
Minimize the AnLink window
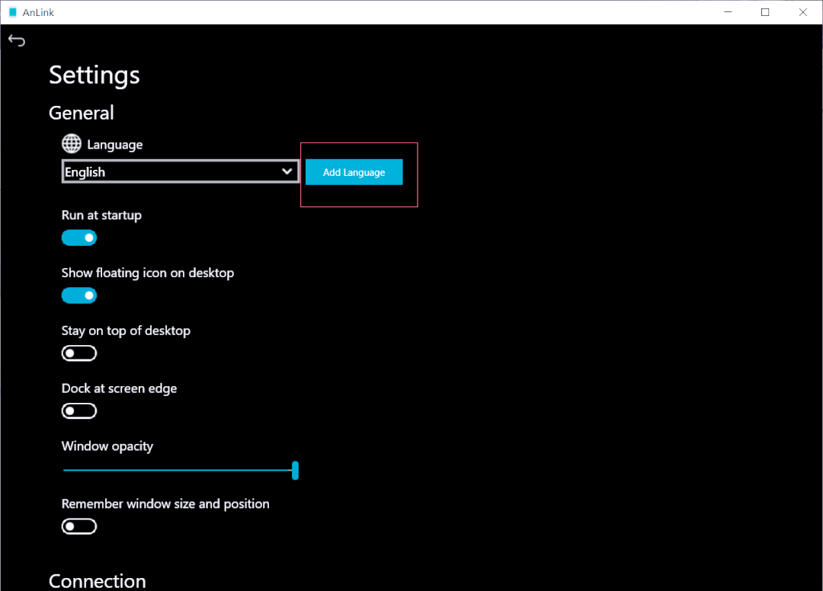(x=729, y=12)
